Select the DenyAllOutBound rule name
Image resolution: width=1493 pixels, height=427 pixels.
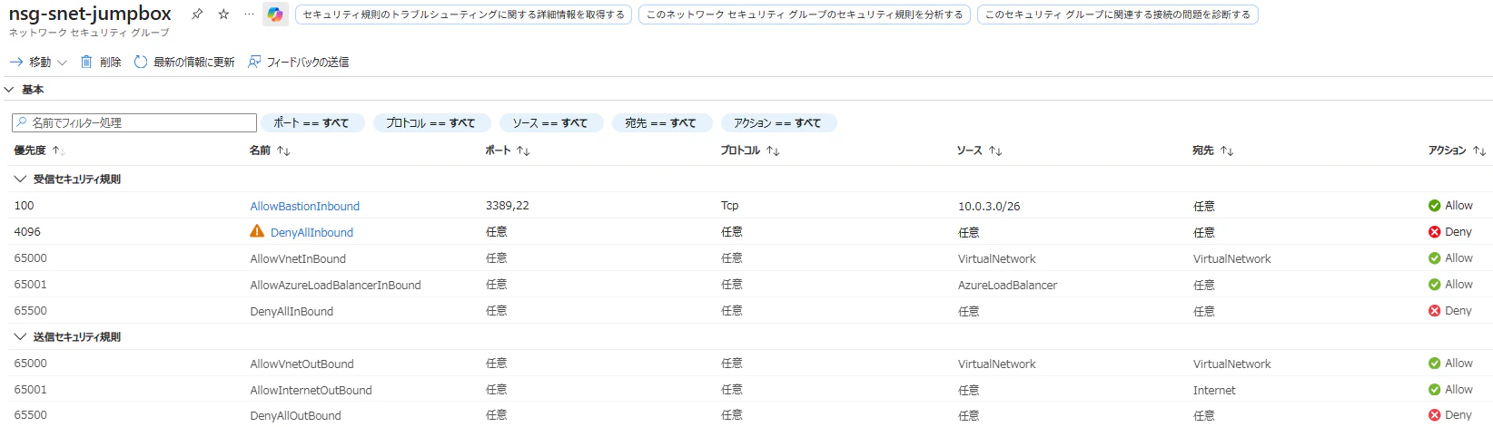296,416
